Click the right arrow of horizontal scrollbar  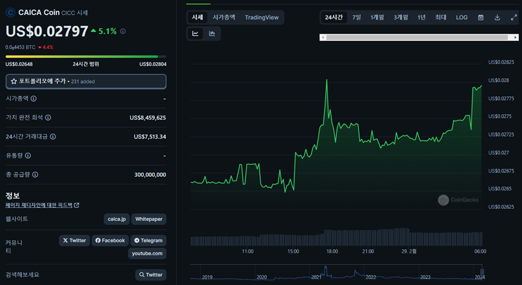515,38
